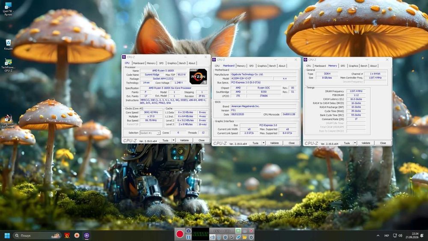Image resolution: width=428 pixels, height=241 pixels.
Task: Click the Ryzen logo in CPU window
Action: 198,77
